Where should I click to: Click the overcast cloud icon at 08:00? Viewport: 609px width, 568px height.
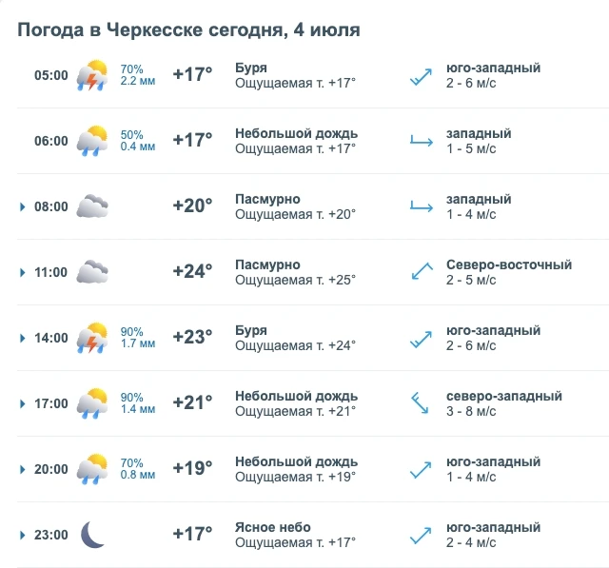coord(92,206)
